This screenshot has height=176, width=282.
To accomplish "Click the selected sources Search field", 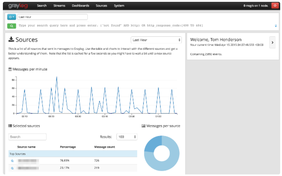I will tap(27, 137).
